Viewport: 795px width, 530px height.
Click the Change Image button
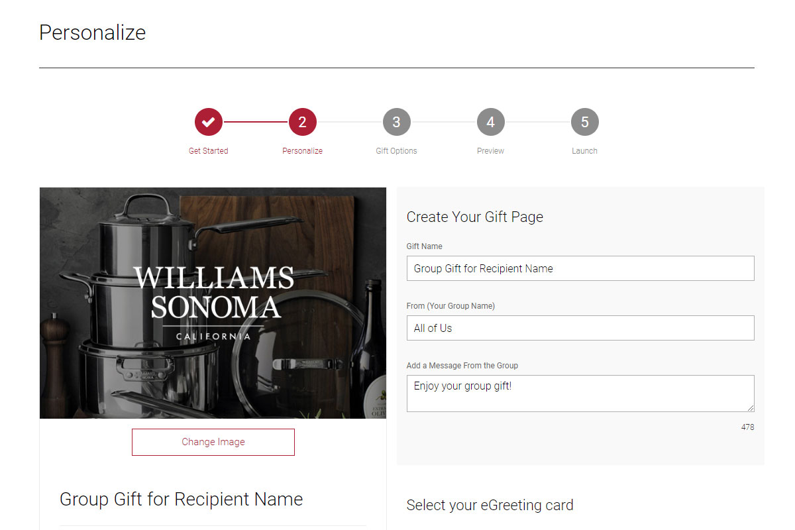[x=213, y=442]
